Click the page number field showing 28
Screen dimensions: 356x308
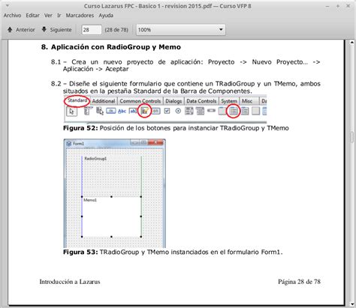click(x=92, y=30)
